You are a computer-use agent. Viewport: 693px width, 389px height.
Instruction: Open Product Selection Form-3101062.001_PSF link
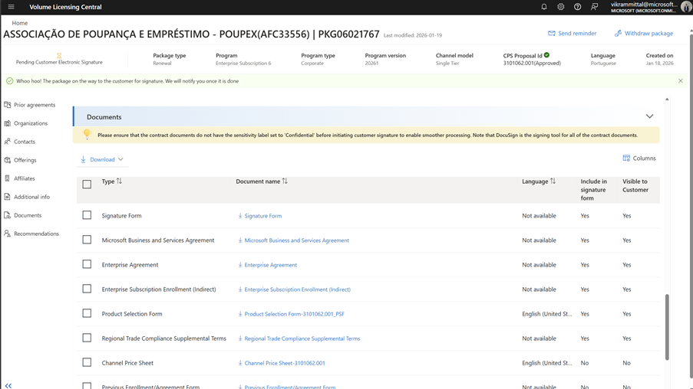tap(295, 314)
